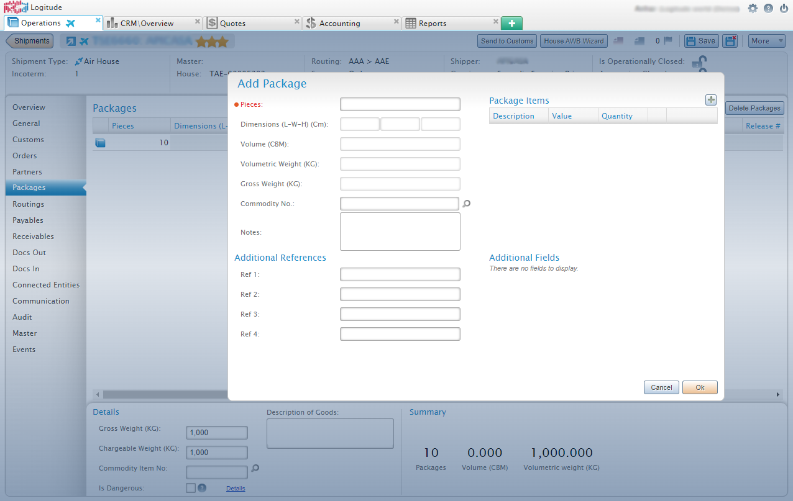Add a new Package Item with the plus icon
The width and height of the screenshot is (793, 501).
[711, 99]
